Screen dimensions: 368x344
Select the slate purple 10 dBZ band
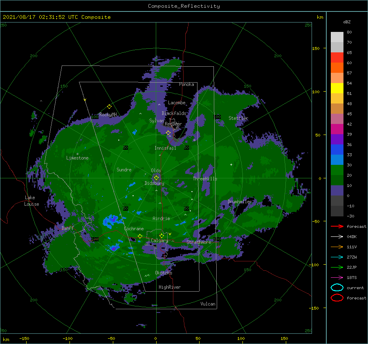point(337,191)
